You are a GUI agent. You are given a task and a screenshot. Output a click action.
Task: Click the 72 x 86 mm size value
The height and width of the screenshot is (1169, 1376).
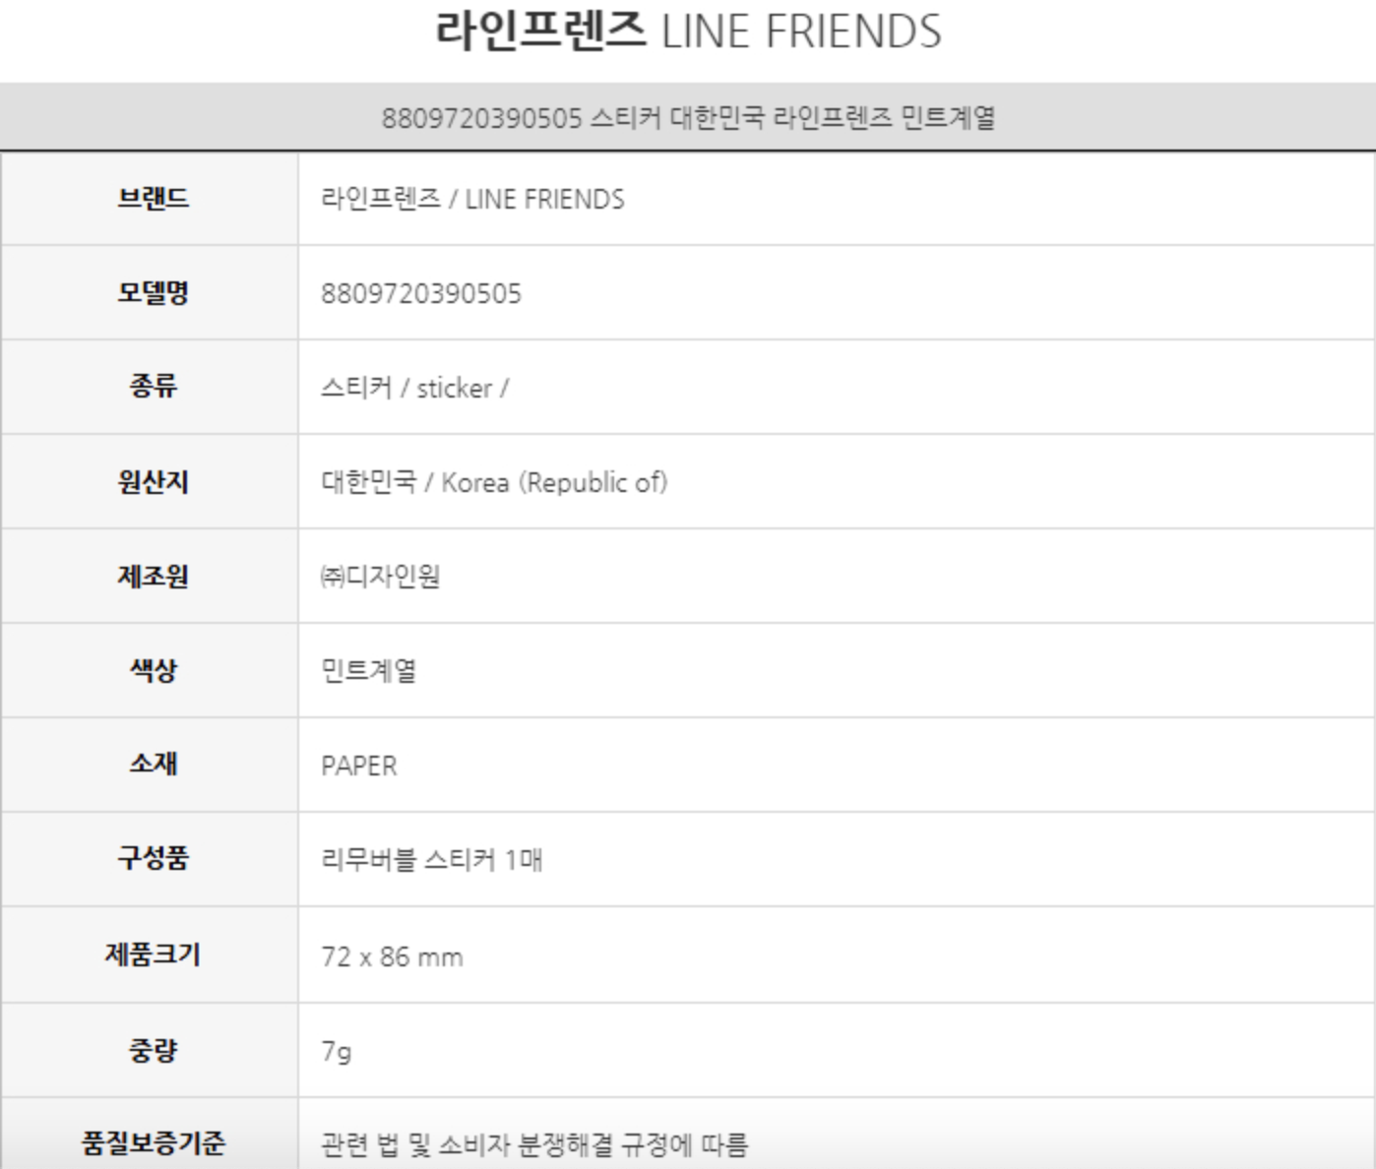(392, 956)
